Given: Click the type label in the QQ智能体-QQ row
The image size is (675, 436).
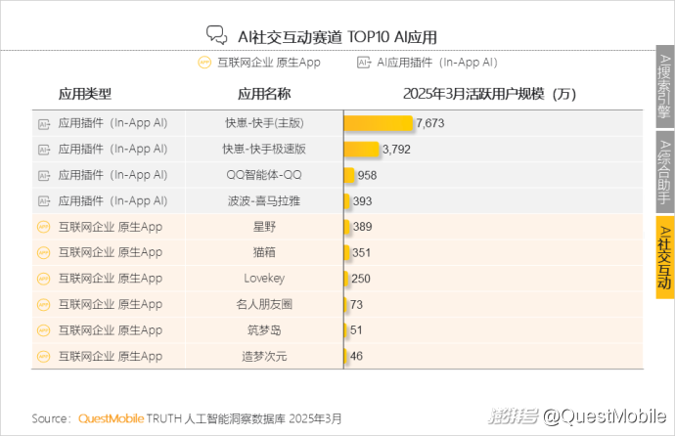Looking at the screenshot, I should pyautogui.click(x=112, y=175).
